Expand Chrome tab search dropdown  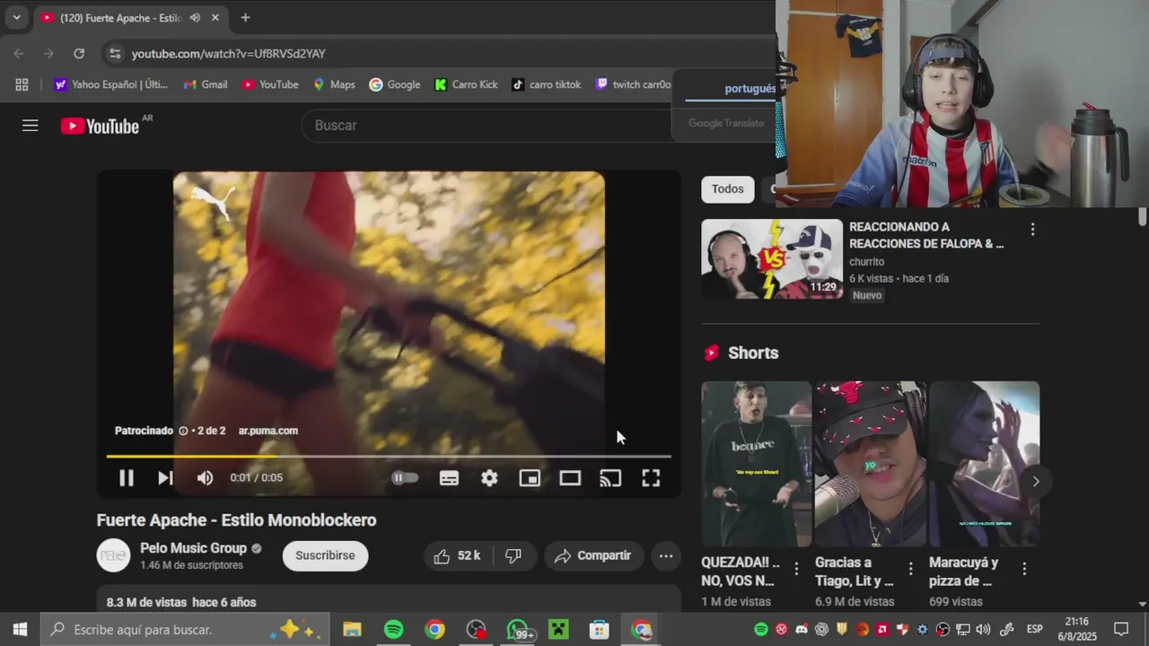point(16,18)
